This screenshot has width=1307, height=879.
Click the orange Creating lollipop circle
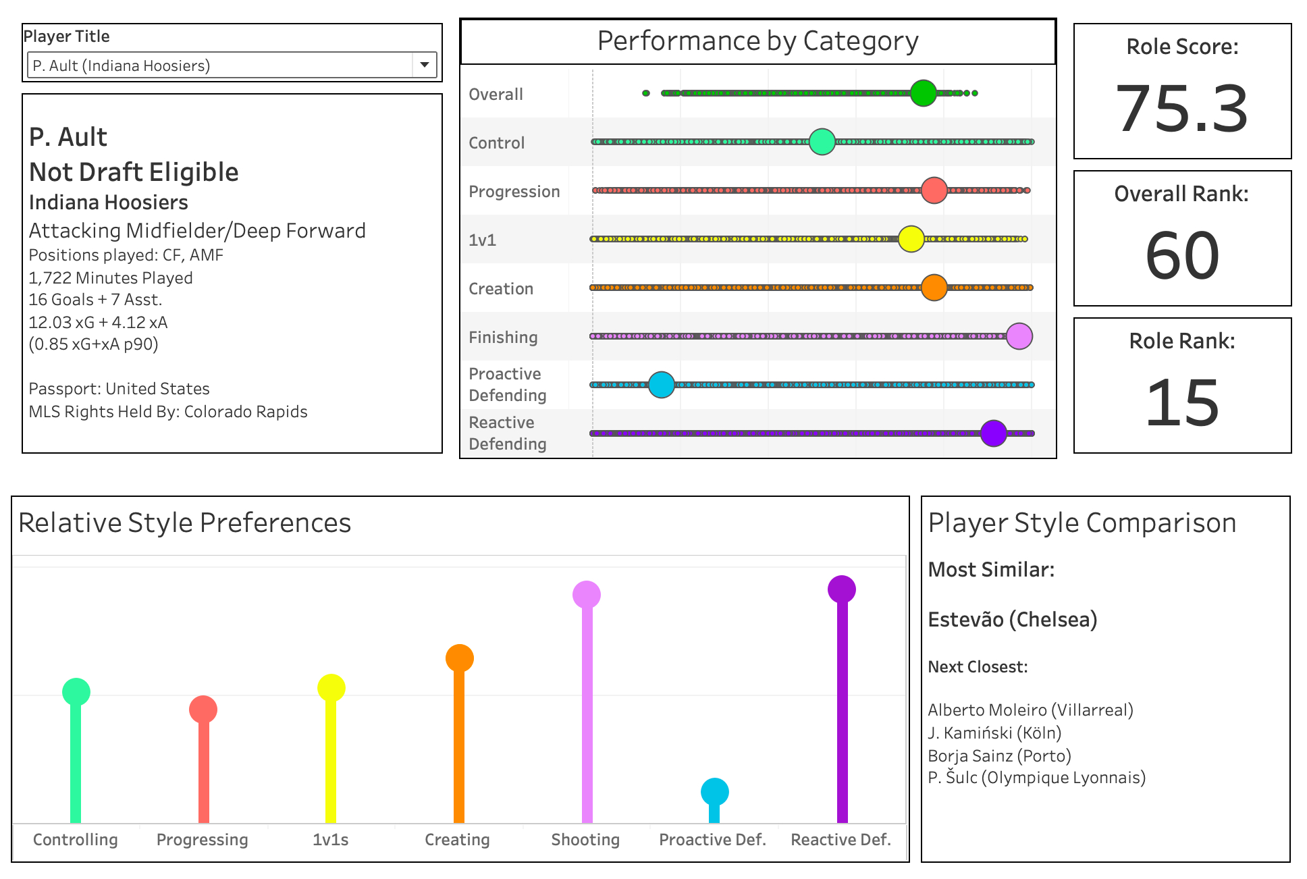(x=459, y=658)
